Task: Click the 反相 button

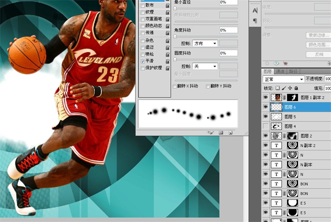Action: [319, 54]
